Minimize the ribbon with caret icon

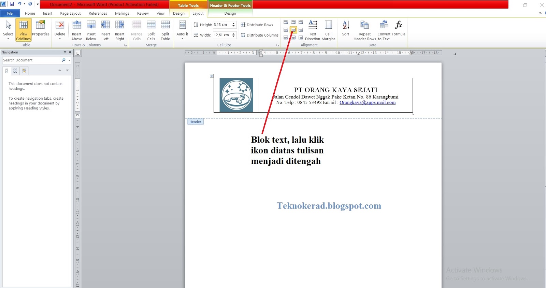pos(540,13)
